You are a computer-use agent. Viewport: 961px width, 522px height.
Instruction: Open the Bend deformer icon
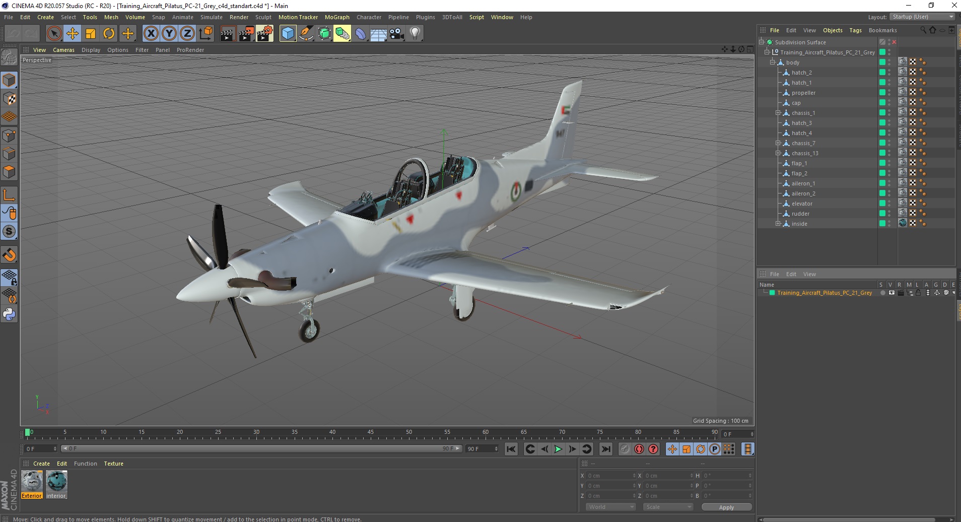coord(361,34)
